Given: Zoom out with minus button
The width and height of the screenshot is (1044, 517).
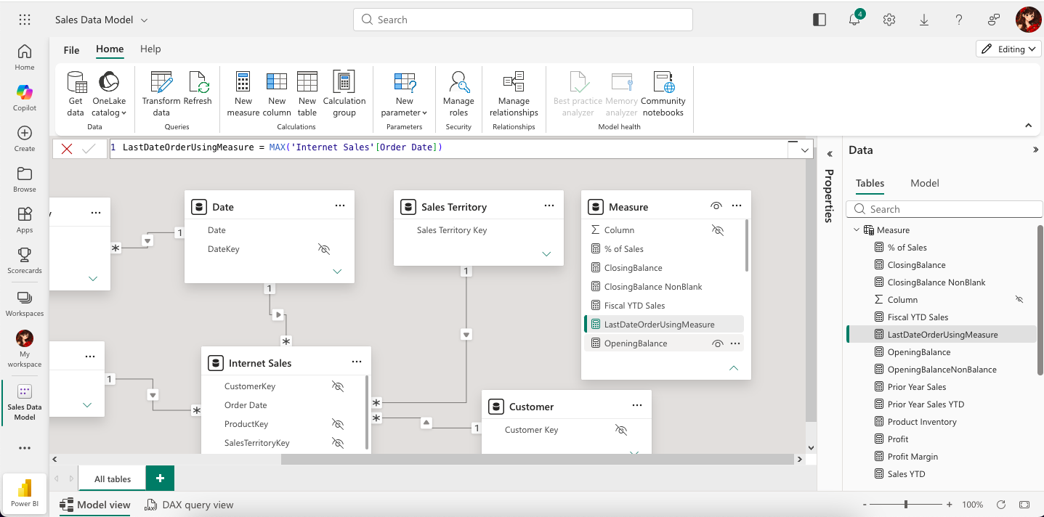Looking at the screenshot, I should click(865, 505).
